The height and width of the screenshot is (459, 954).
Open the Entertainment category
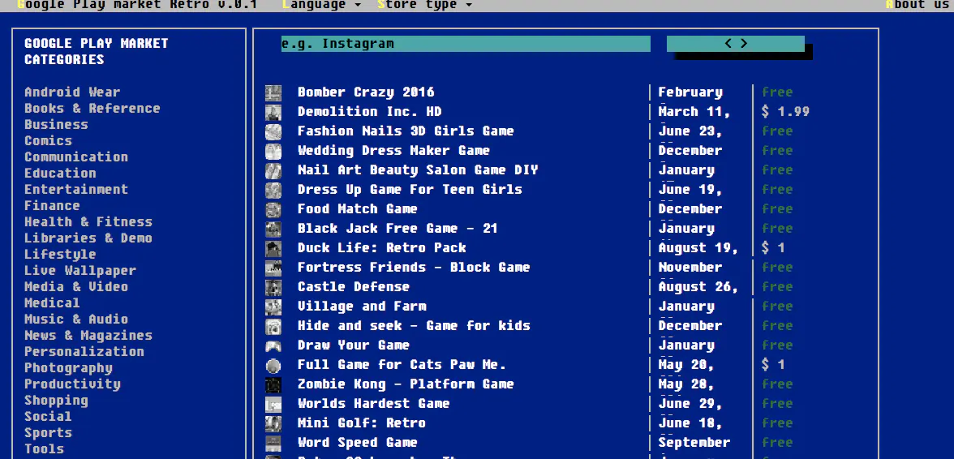pos(76,189)
